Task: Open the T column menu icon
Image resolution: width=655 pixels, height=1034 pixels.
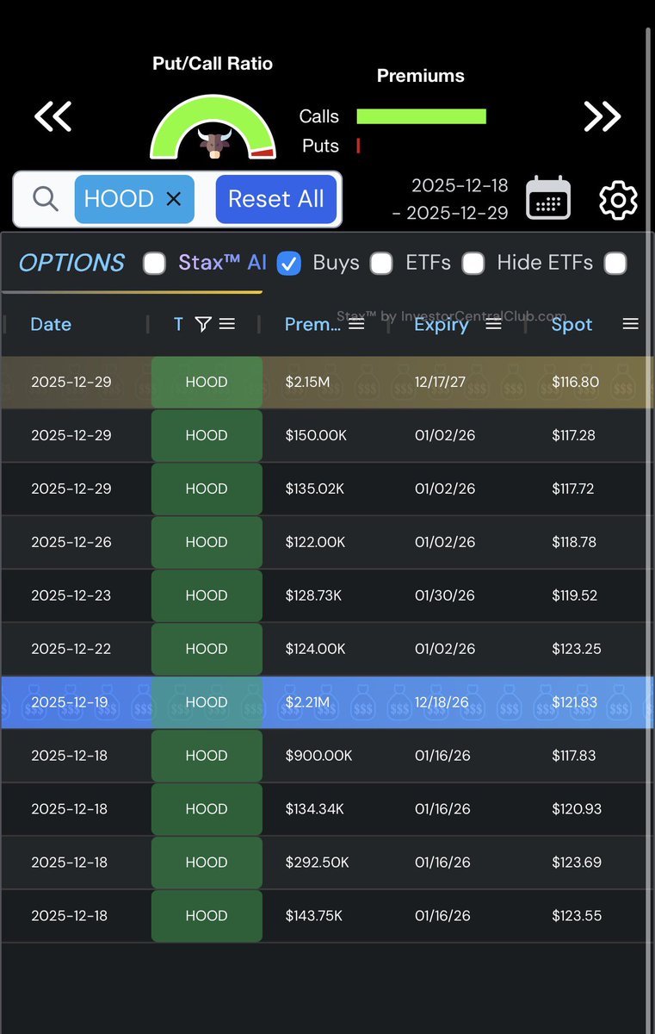Action: click(x=227, y=324)
